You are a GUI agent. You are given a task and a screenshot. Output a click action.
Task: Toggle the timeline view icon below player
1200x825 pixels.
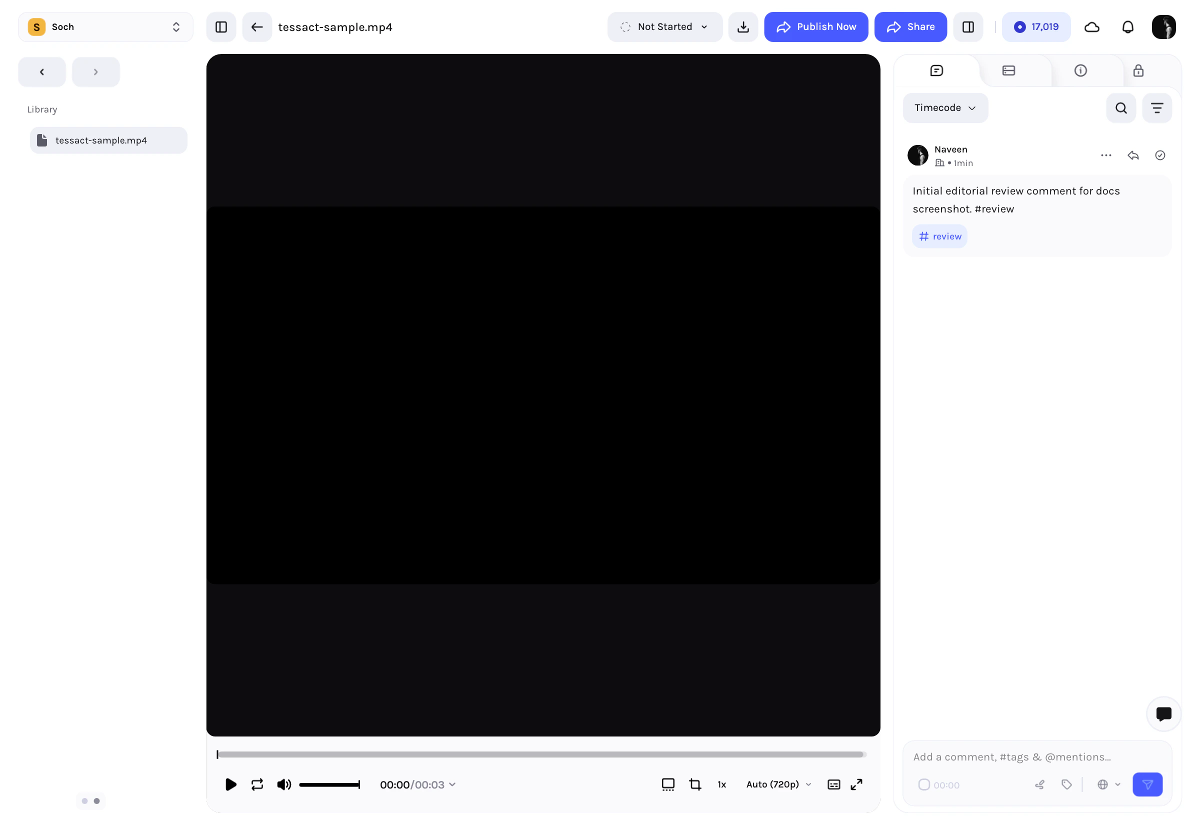[668, 784]
